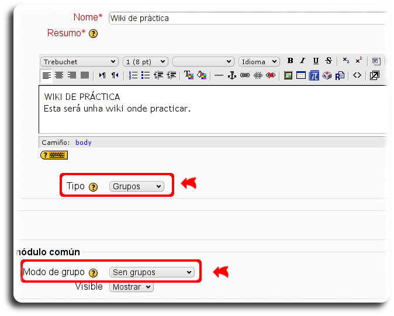
Task: Open the empty paragraph style dropdown
Action: (x=203, y=62)
